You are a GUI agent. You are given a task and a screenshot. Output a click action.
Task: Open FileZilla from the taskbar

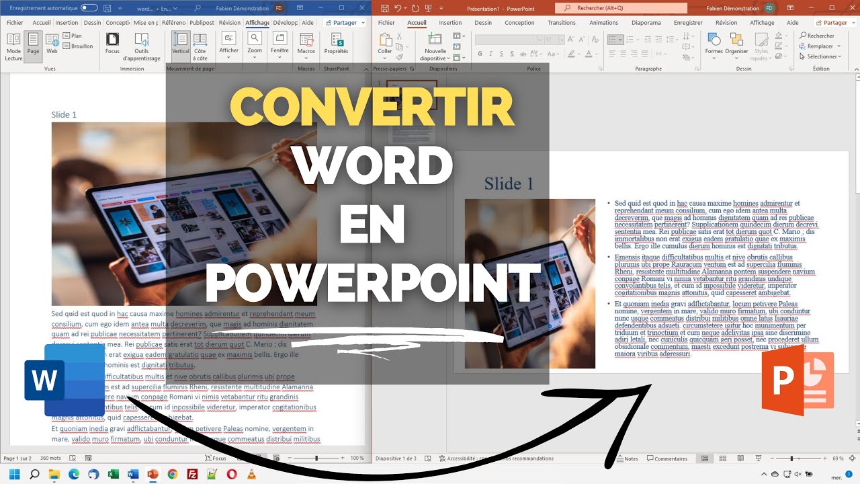pos(192,474)
